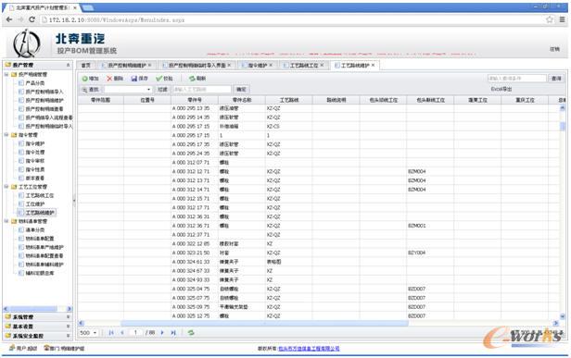Bookmark the page with the star icon
The height and width of the screenshot is (358, 571).
550,19
